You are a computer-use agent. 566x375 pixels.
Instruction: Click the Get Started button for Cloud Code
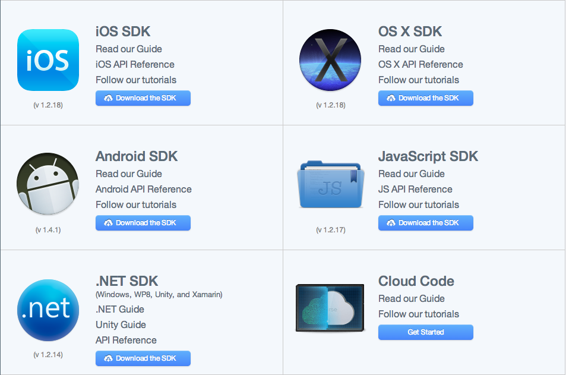tap(426, 332)
